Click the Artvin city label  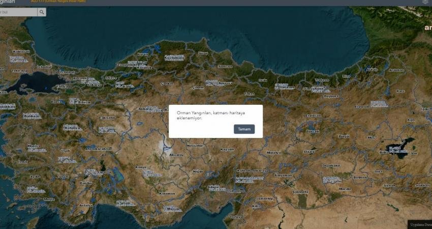(x=372, y=70)
